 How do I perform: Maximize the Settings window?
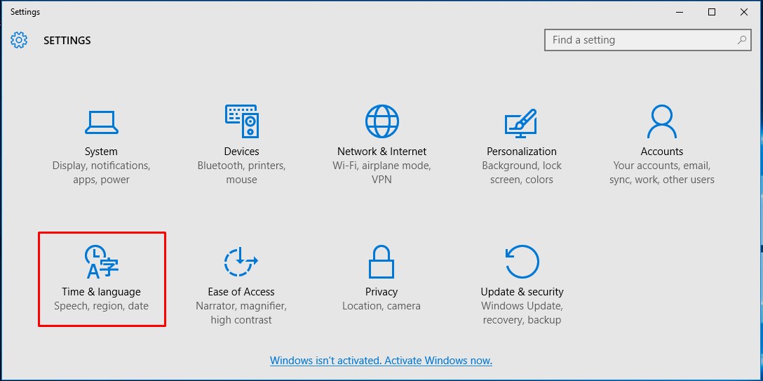pos(712,12)
